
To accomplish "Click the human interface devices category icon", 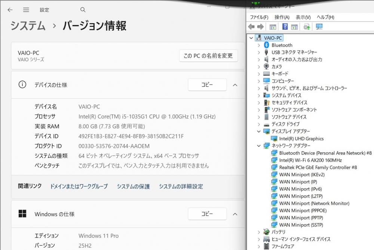I will pyautogui.click(x=266, y=239).
